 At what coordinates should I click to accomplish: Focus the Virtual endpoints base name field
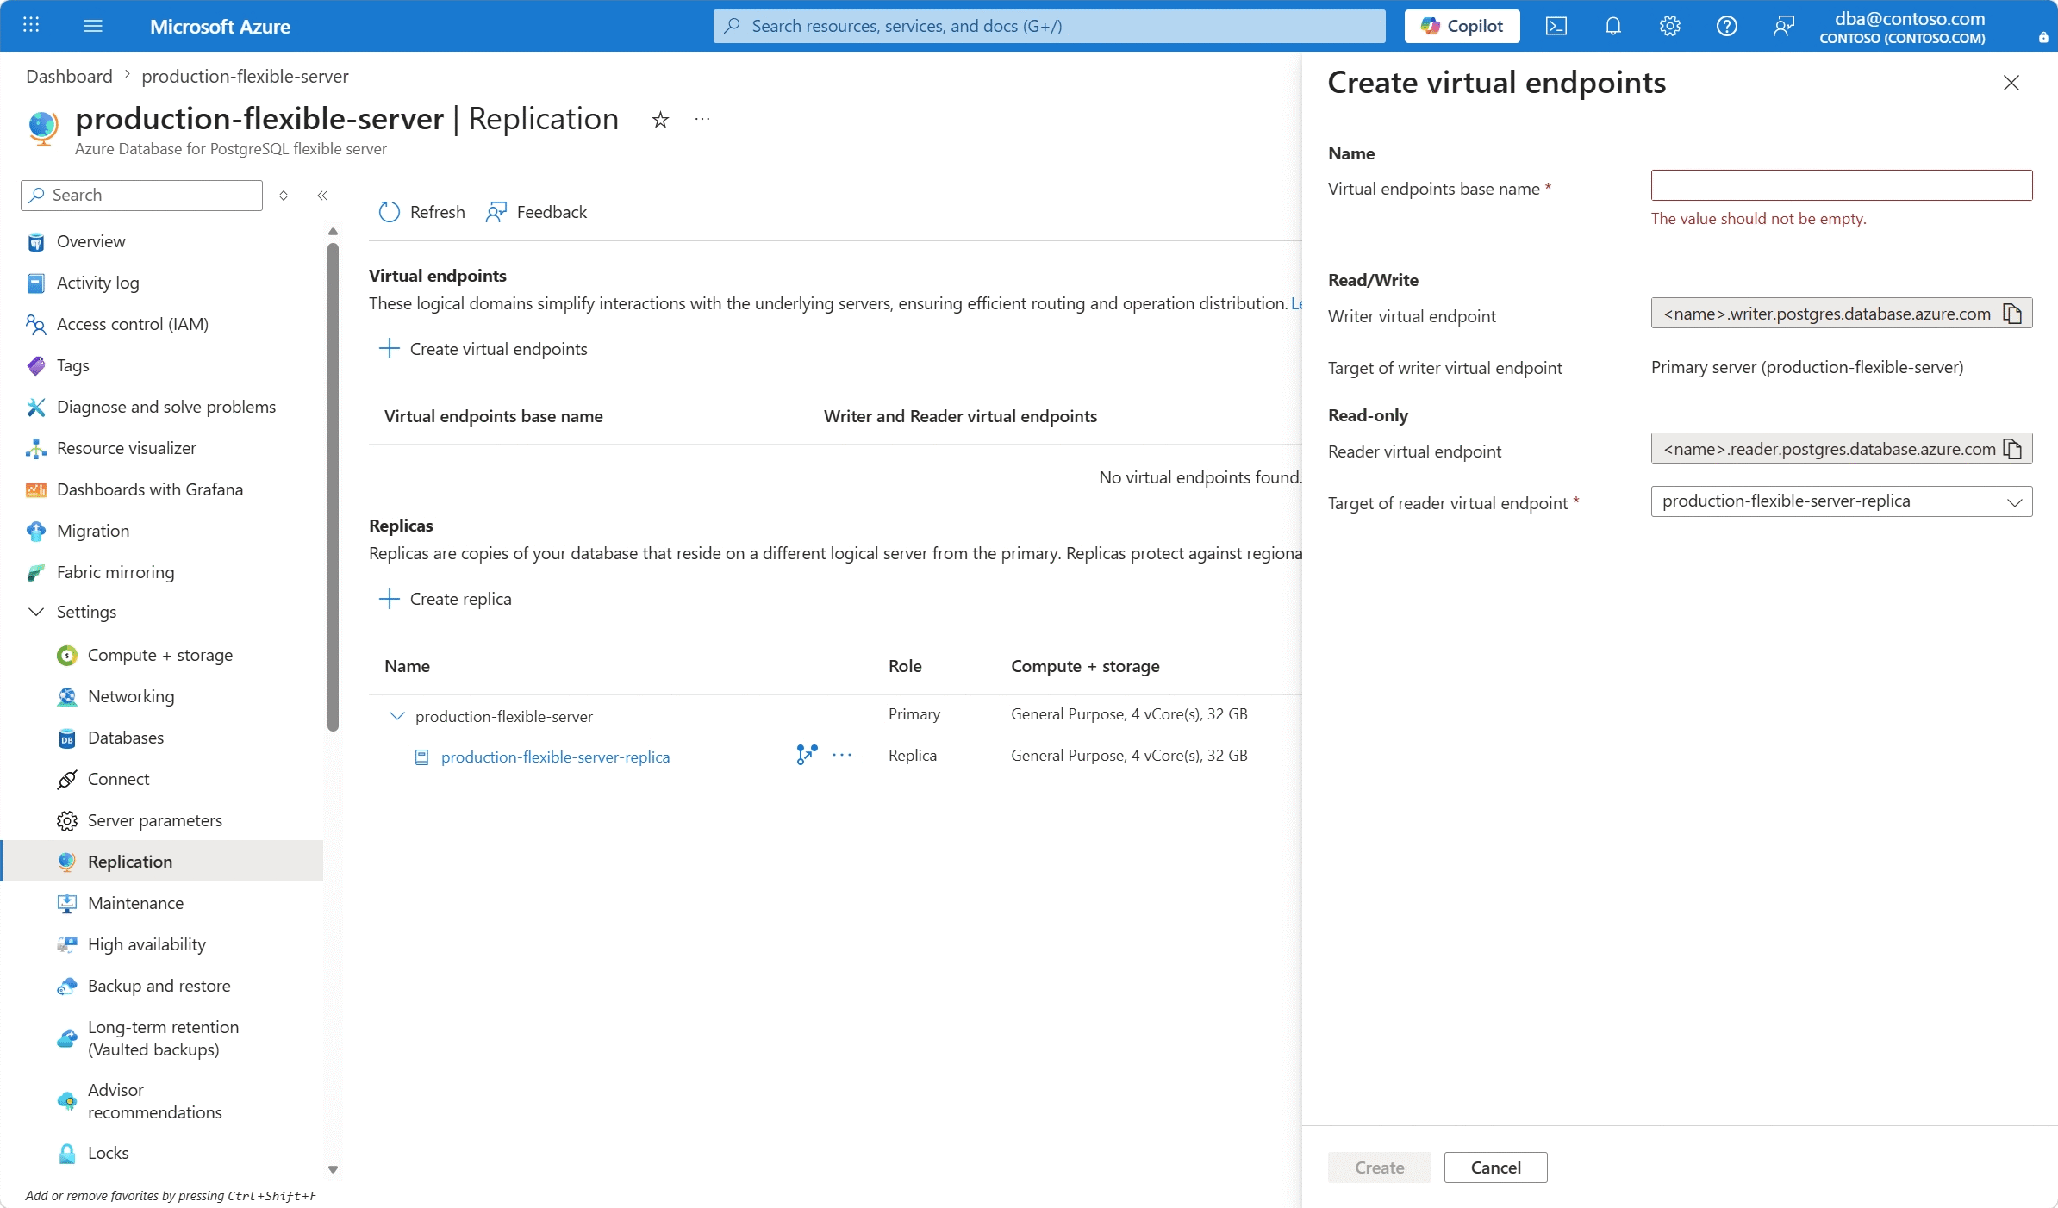1842,185
